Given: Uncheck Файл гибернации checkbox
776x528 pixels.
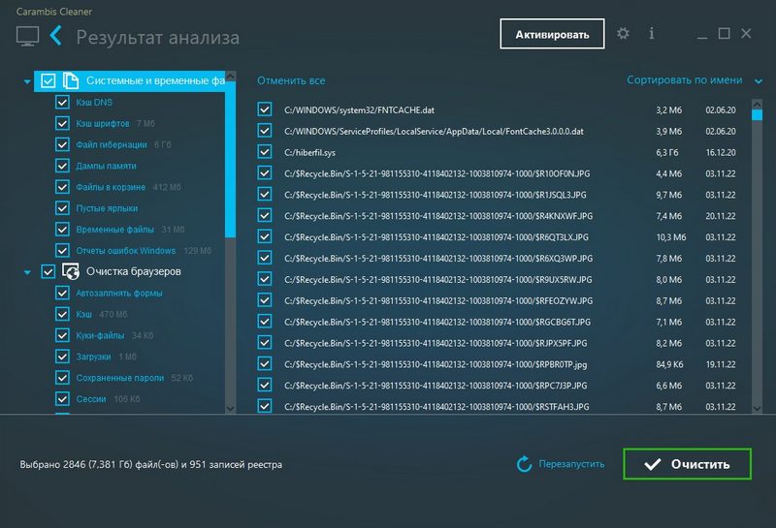Looking at the screenshot, I should point(62,144).
